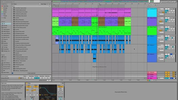
Task: Unfold the 5 Voice 2 track
Action: [148, 45]
